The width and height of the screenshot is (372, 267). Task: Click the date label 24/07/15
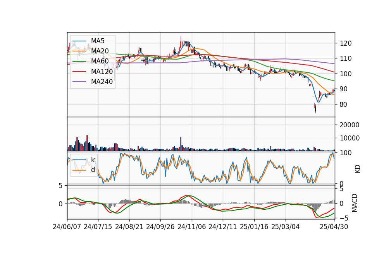[x=98, y=227]
